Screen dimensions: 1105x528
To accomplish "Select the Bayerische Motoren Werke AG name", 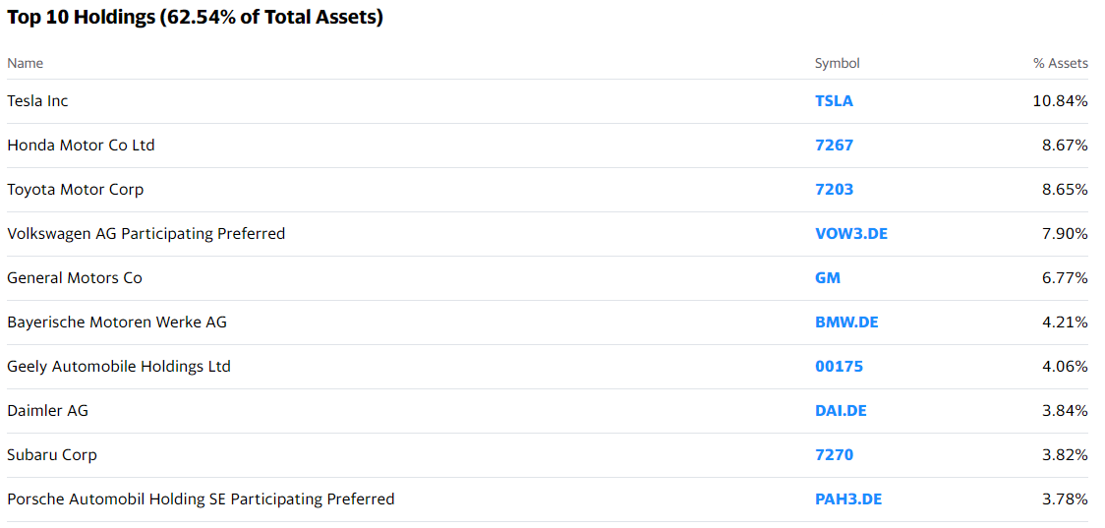I will 117,323.
